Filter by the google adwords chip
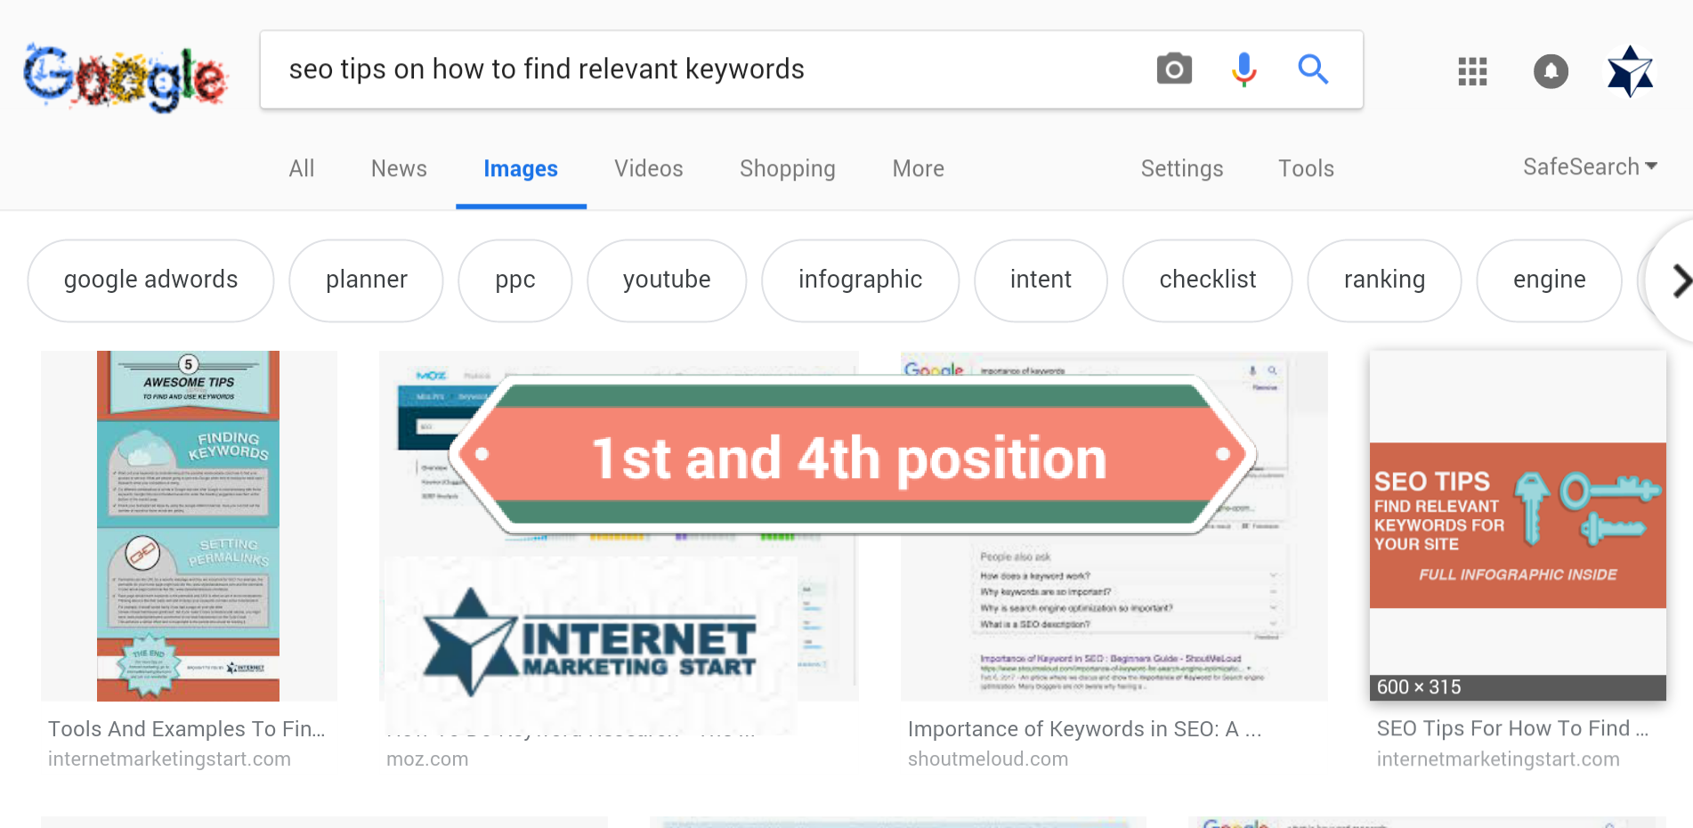The height and width of the screenshot is (828, 1693). point(150,280)
